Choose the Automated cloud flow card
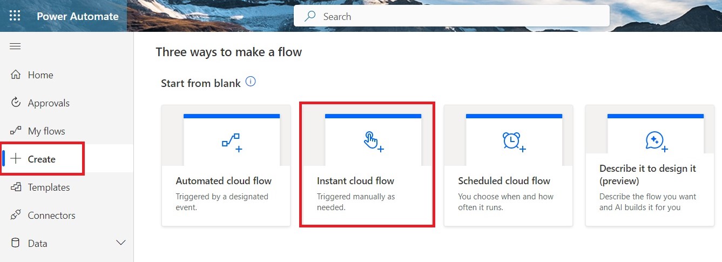The width and height of the screenshot is (722, 262). coord(226,165)
